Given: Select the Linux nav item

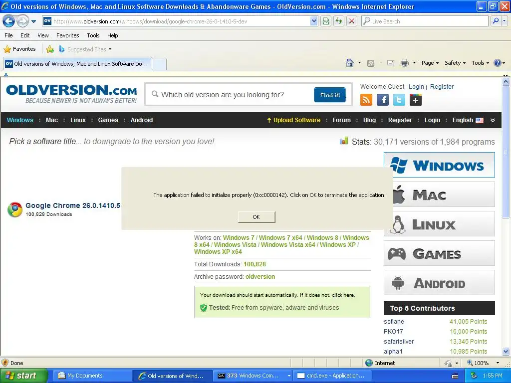Looking at the screenshot, I should point(78,120).
